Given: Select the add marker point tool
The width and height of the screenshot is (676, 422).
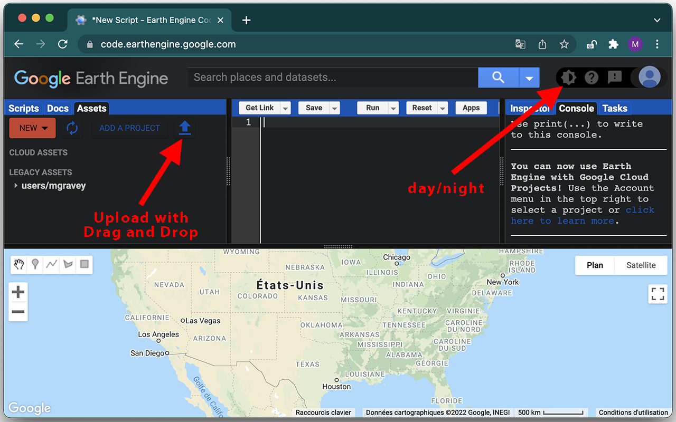Looking at the screenshot, I should click(35, 264).
